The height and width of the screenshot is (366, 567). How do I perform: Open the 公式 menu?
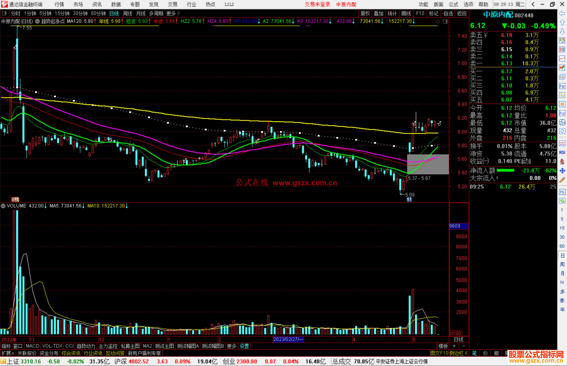[x=453, y=4]
